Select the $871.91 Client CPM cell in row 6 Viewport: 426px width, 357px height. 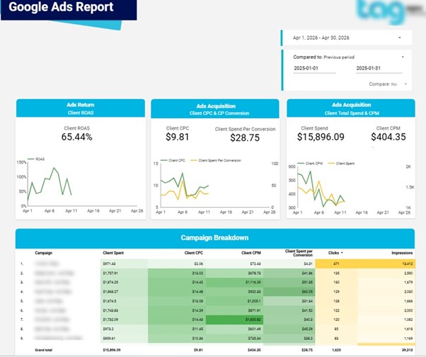tap(234, 310)
